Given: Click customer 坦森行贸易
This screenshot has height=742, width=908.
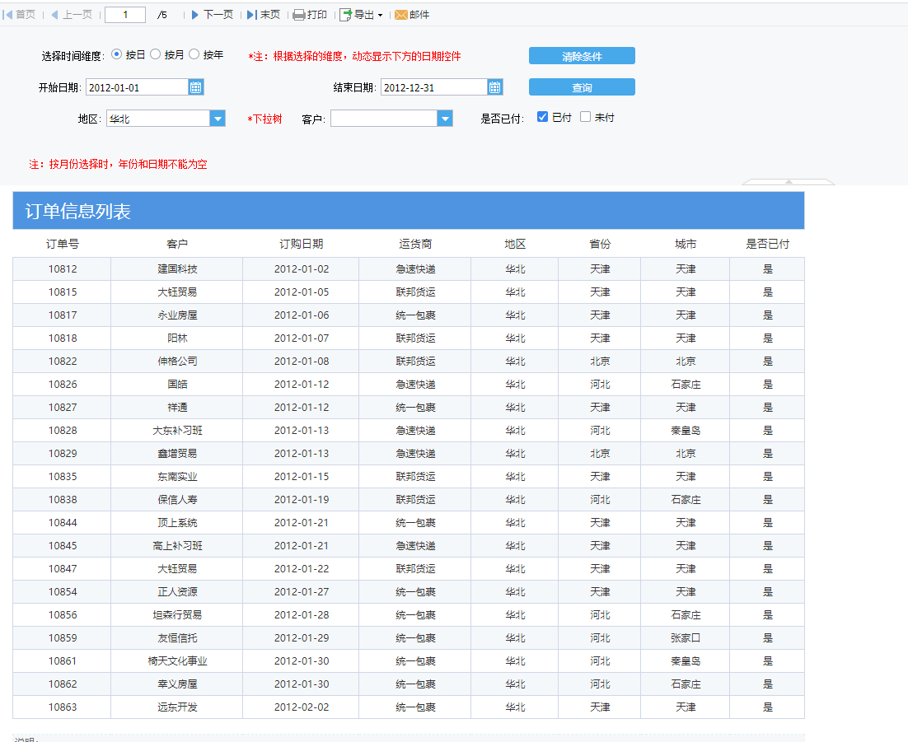Looking at the screenshot, I should (x=177, y=615).
